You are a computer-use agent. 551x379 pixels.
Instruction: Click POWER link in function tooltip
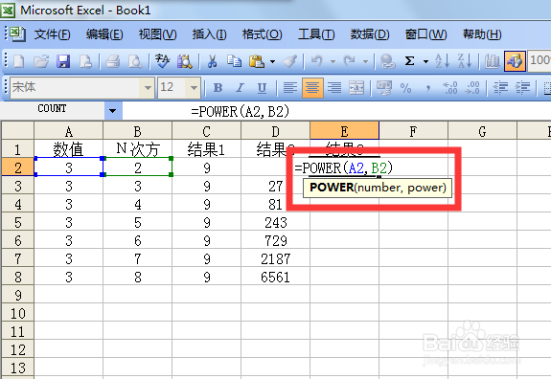pyautogui.click(x=332, y=188)
